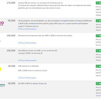Screen dimensions: 101x99
Task: Click the italic philipp source name
Action: click(x=98, y=15)
